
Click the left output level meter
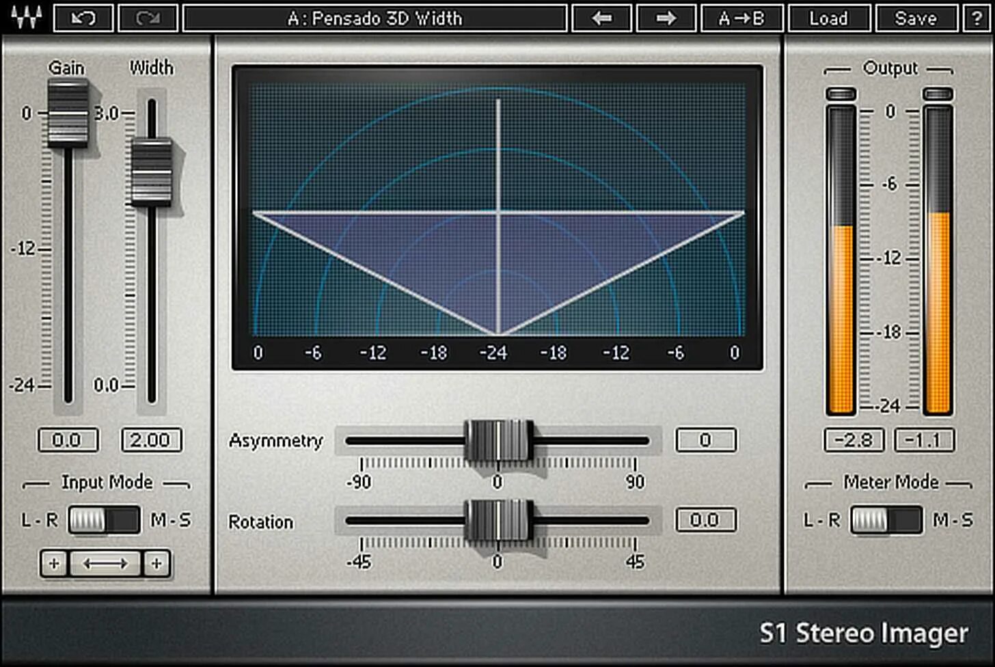(x=841, y=260)
